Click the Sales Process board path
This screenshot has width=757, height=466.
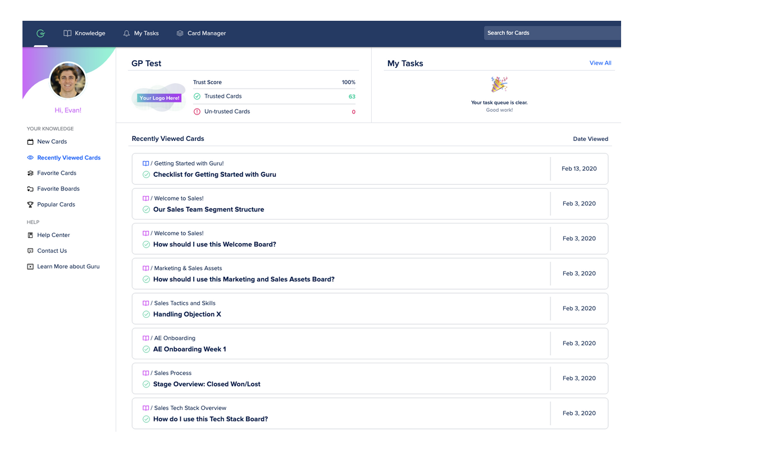coord(173,373)
